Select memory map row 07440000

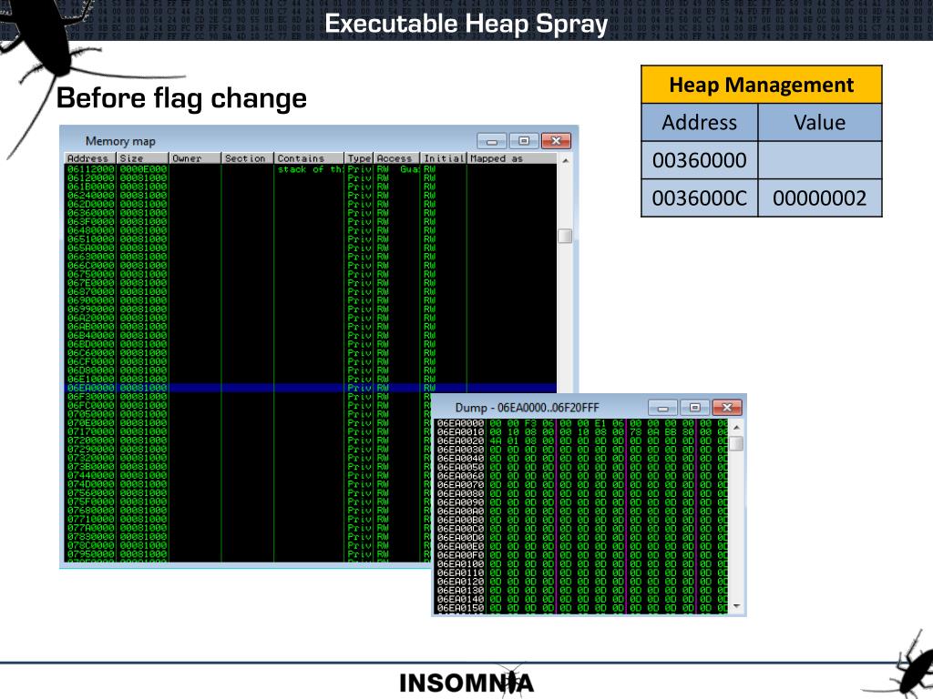pyautogui.click(x=247, y=475)
